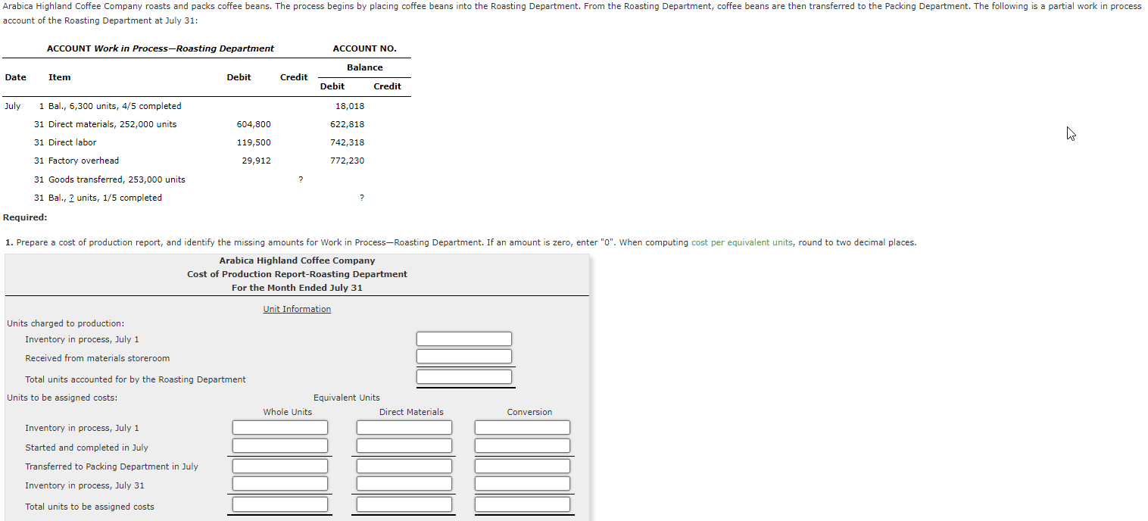Image resolution: width=1148 pixels, height=521 pixels.
Task: Select the 604,800 direct materials debit value
Action: (x=254, y=124)
